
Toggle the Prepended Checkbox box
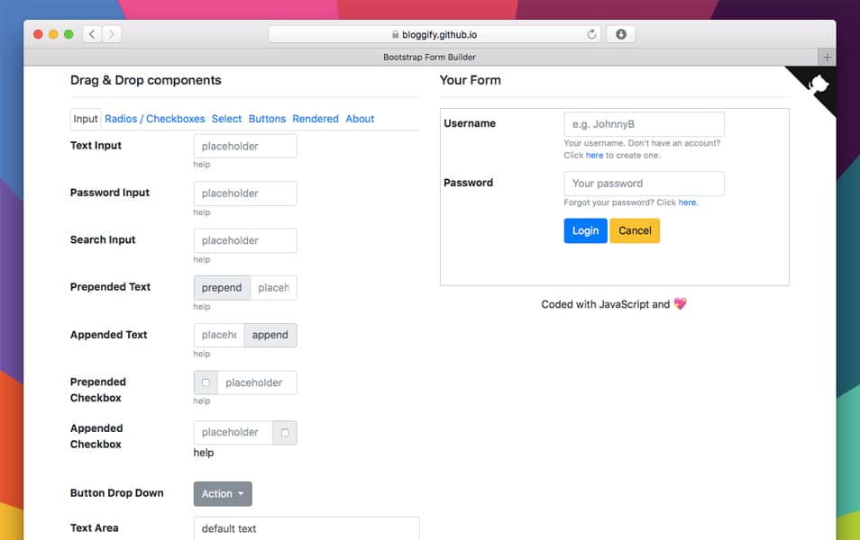coord(206,382)
